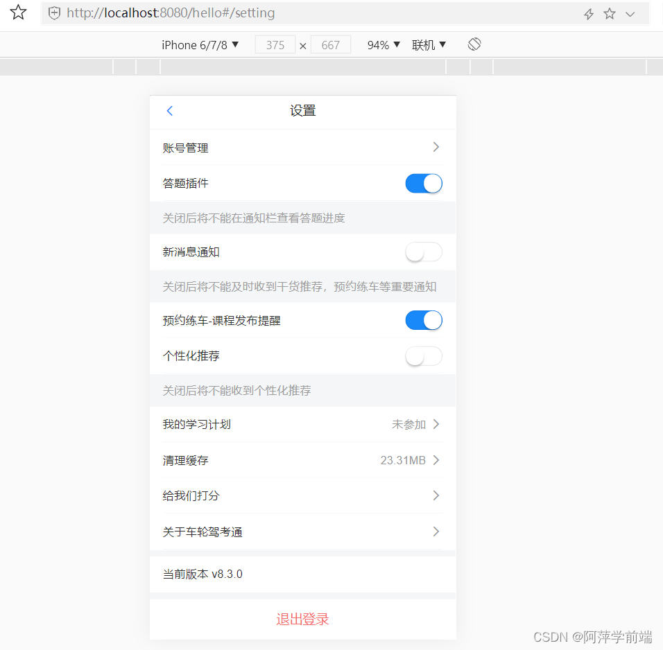
Task: Open 给我们打分 rate us entry
Action: (x=302, y=495)
